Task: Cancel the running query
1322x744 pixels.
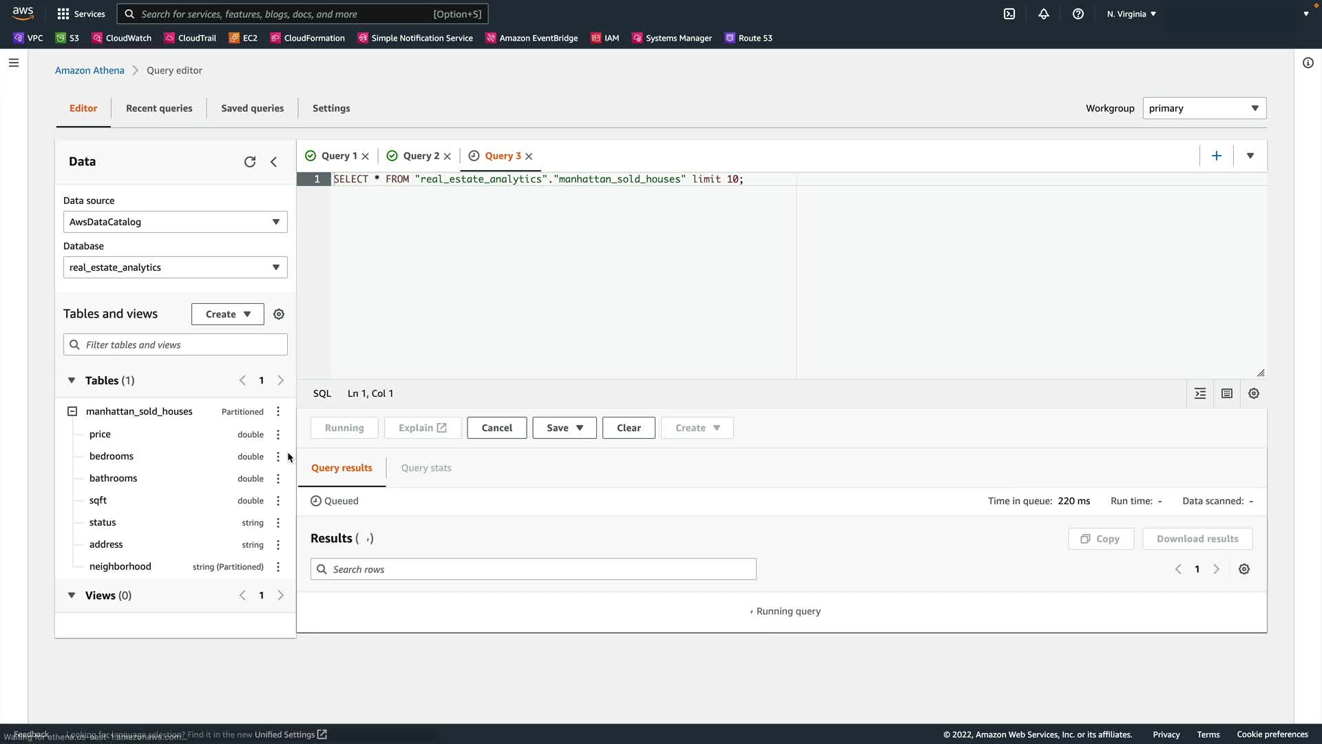Action: (496, 428)
